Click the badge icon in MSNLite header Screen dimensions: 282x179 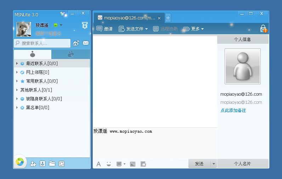85,25
